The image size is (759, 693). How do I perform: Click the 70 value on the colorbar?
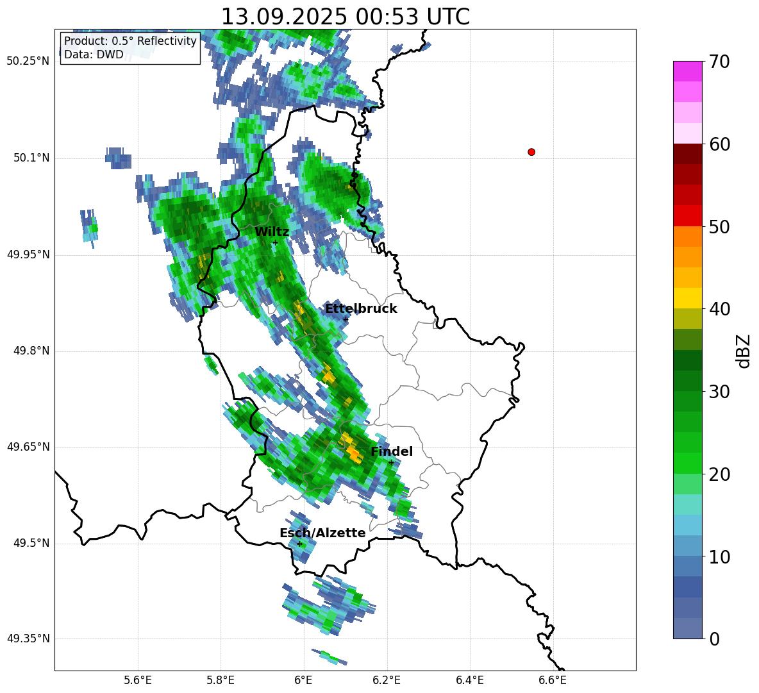[719, 62]
